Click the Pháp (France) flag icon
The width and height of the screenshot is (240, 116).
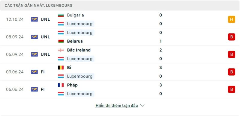61,85
